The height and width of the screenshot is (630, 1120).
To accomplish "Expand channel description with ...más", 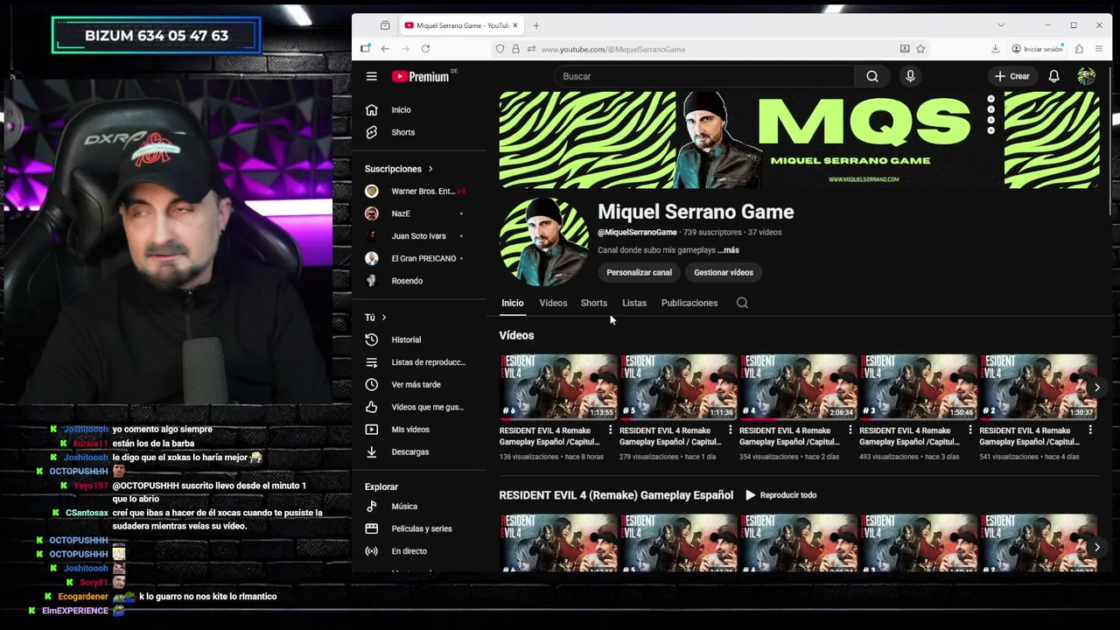I will pyautogui.click(x=728, y=250).
